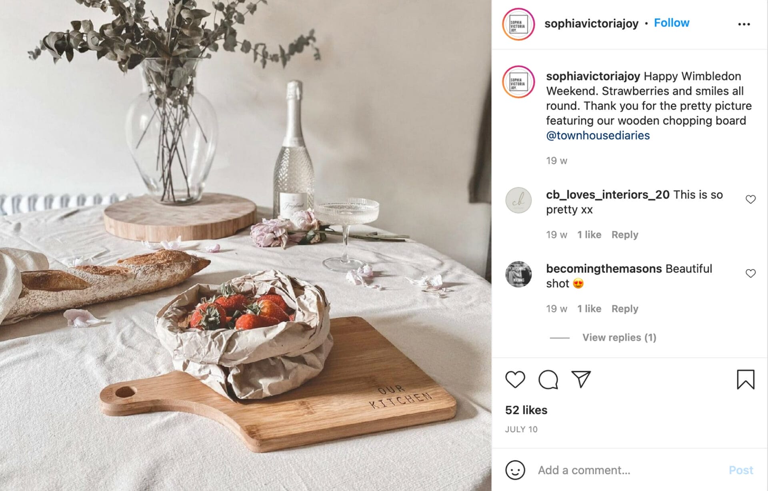This screenshot has height=491, width=768.
Task: Open cb_loves_interiors_20 avatar
Action: pyautogui.click(x=518, y=200)
